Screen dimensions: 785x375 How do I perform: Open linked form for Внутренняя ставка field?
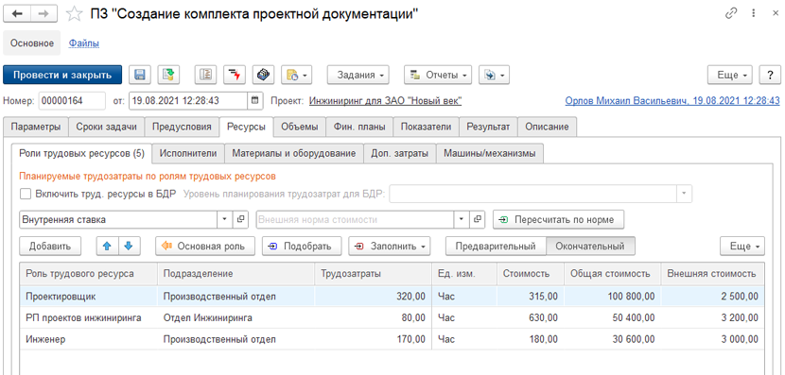pos(241,219)
